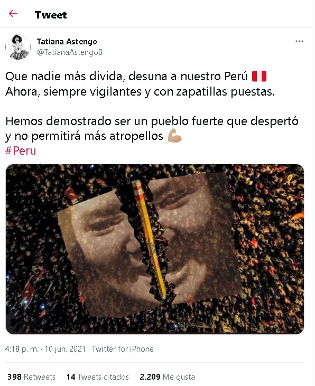Click the flexed bicep emoji
The image size is (315, 386).
tap(175, 136)
